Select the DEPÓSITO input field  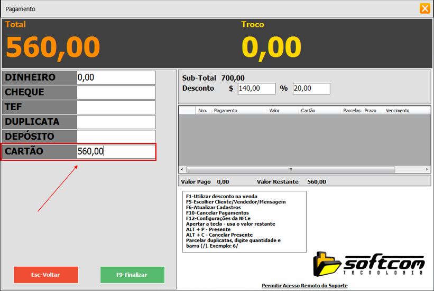[116, 137]
